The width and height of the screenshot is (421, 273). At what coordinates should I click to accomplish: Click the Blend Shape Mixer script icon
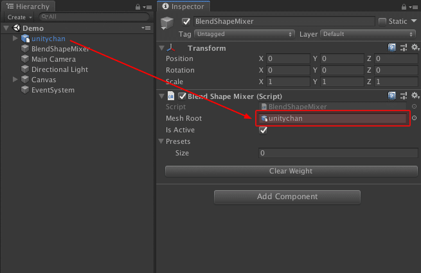[x=171, y=96]
